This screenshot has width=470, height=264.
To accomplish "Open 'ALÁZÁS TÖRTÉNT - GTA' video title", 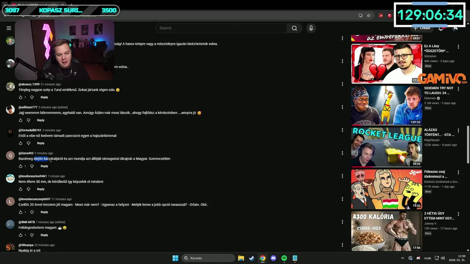I will (439, 132).
